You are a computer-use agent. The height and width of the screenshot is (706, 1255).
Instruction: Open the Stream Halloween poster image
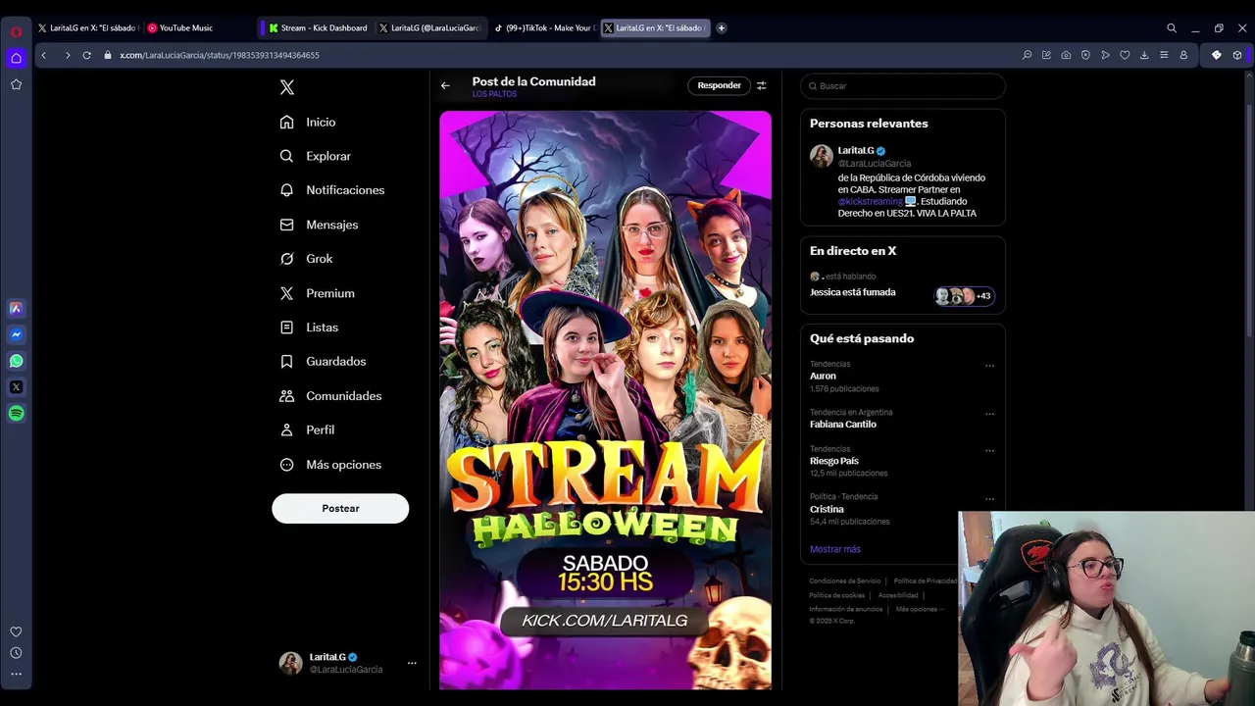tap(605, 400)
